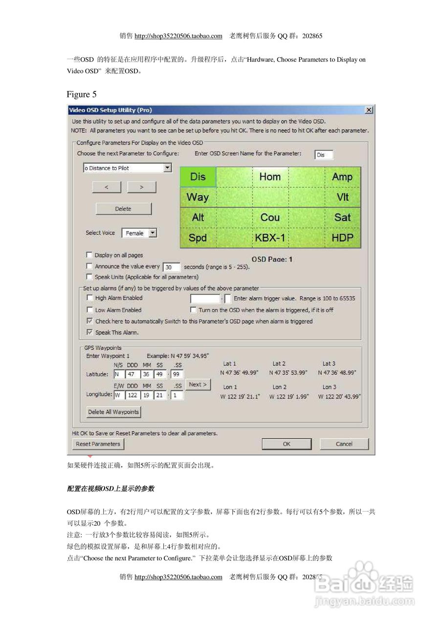Enable High Alarm Enabled checkbox
The height and width of the screenshot is (626, 442).
click(x=89, y=297)
